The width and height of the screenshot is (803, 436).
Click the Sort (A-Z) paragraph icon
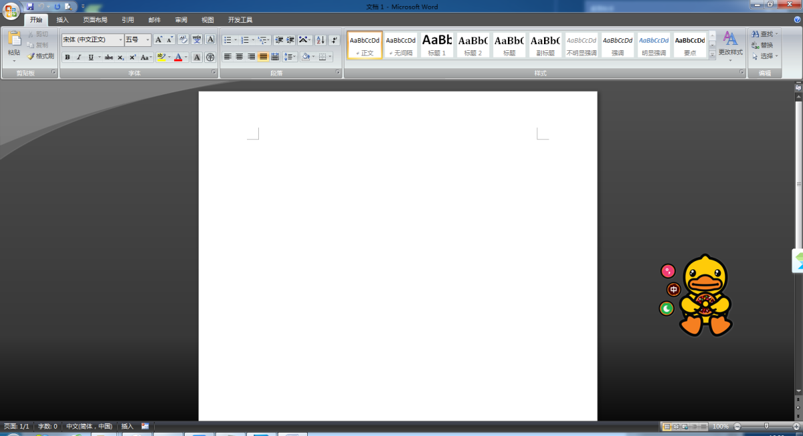[320, 40]
